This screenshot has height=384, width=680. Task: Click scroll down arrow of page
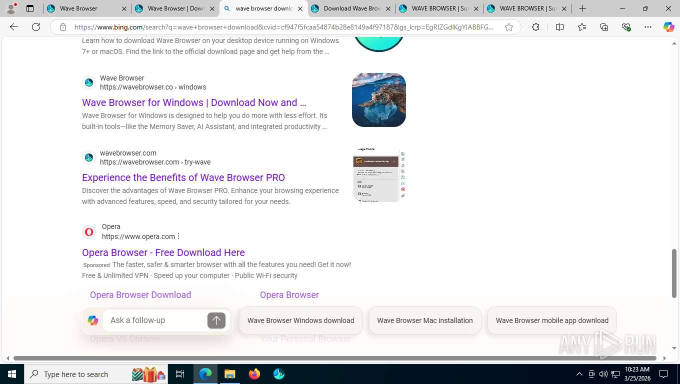coord(674,348)
